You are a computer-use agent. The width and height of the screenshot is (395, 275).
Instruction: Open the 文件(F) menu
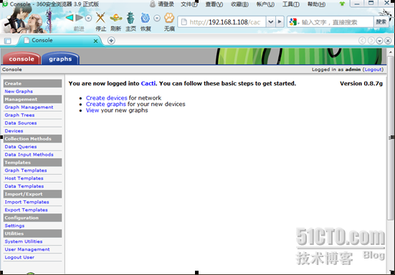189,4
